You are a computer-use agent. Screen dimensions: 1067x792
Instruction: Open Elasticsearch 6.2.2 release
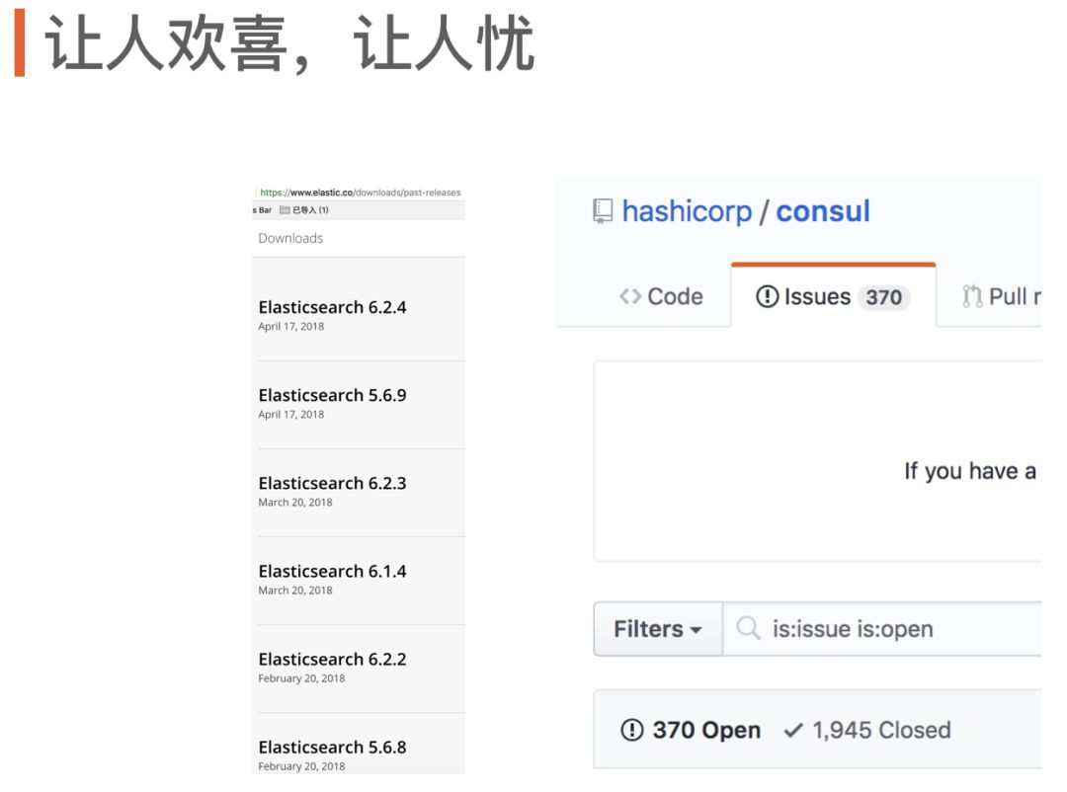pyautogui.click(x=332, y=659)
